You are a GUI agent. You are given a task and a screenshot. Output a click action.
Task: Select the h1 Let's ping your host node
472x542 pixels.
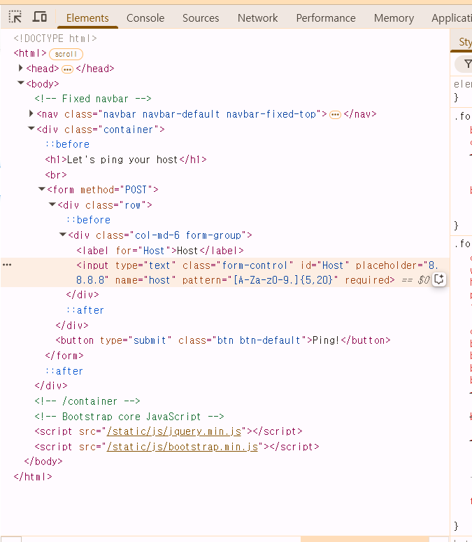[x=126, y=160]
